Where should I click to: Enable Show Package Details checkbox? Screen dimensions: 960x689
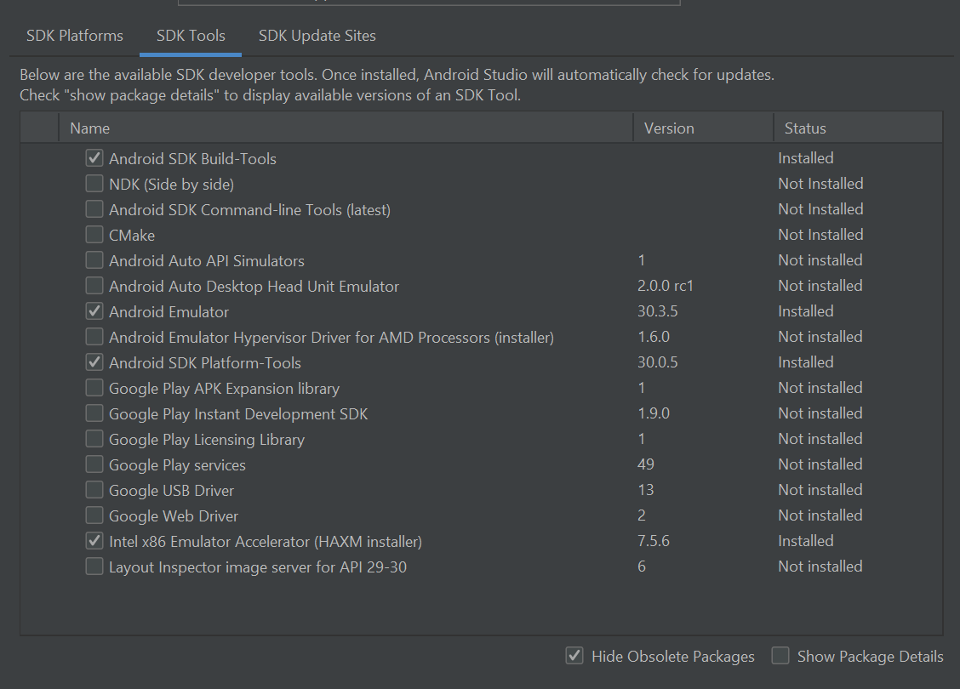pyautogui.click(x=780, y=656)
